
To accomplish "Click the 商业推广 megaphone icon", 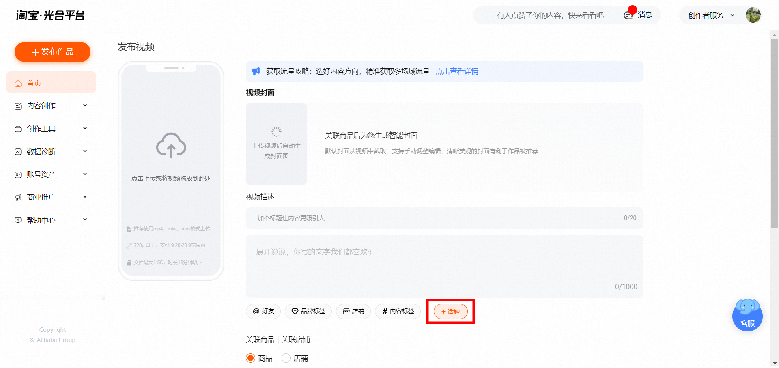I will click(18, 197).
